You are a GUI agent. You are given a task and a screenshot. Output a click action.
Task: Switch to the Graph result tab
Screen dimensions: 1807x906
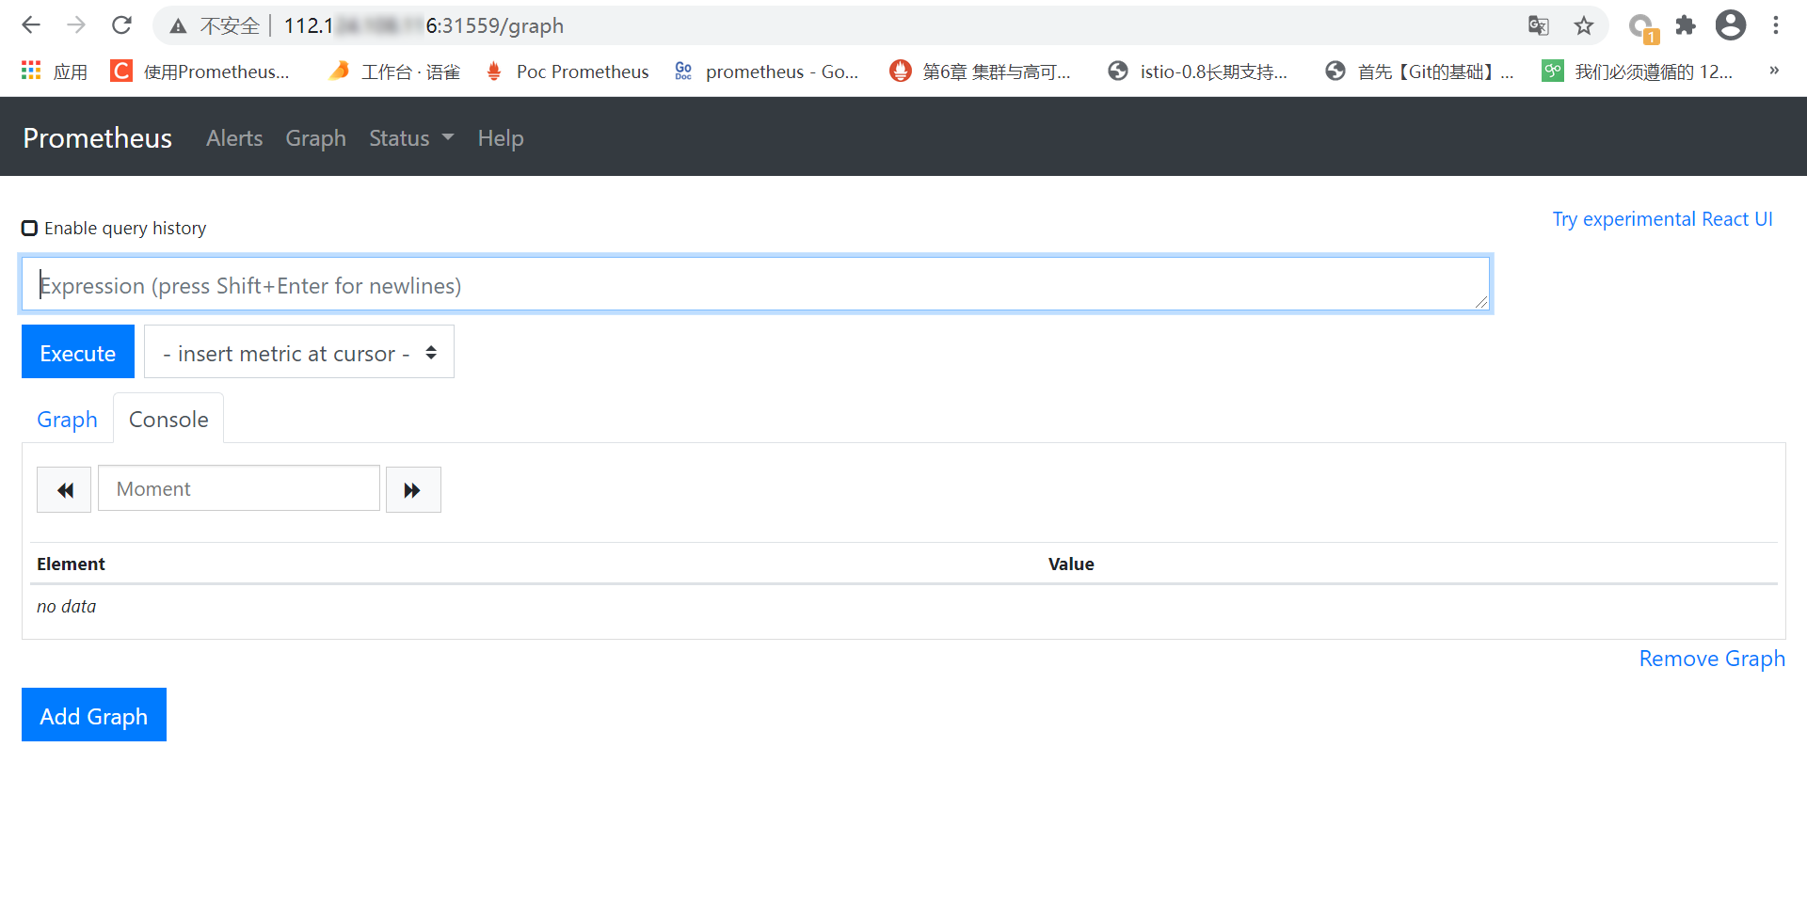point(67,419)
